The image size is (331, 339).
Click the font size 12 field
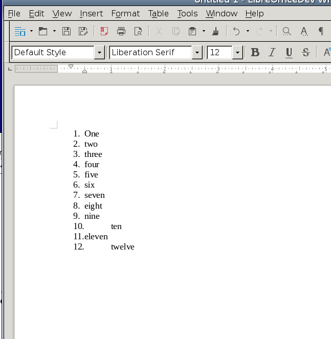point(219,52)
